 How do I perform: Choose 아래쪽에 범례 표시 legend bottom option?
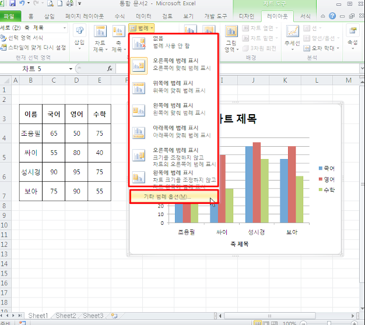[x=173, y=132]
